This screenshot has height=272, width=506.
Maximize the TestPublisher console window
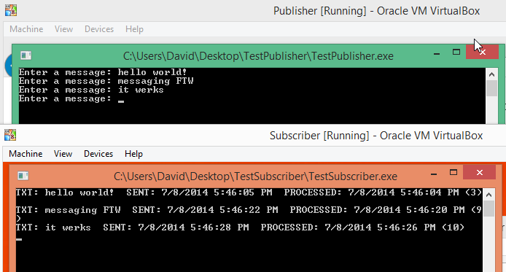tap(456, 52)
